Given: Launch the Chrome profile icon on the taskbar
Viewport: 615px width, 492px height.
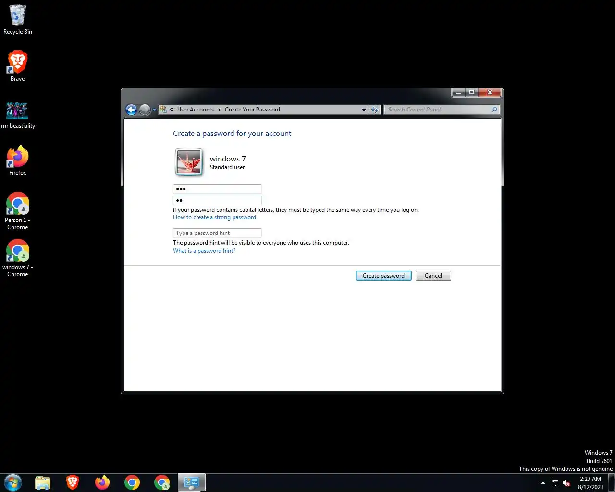Looking at the screenshot, I should pos(162,482).
